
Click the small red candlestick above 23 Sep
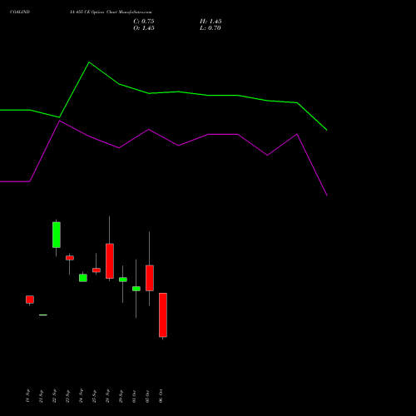point(70,258)
